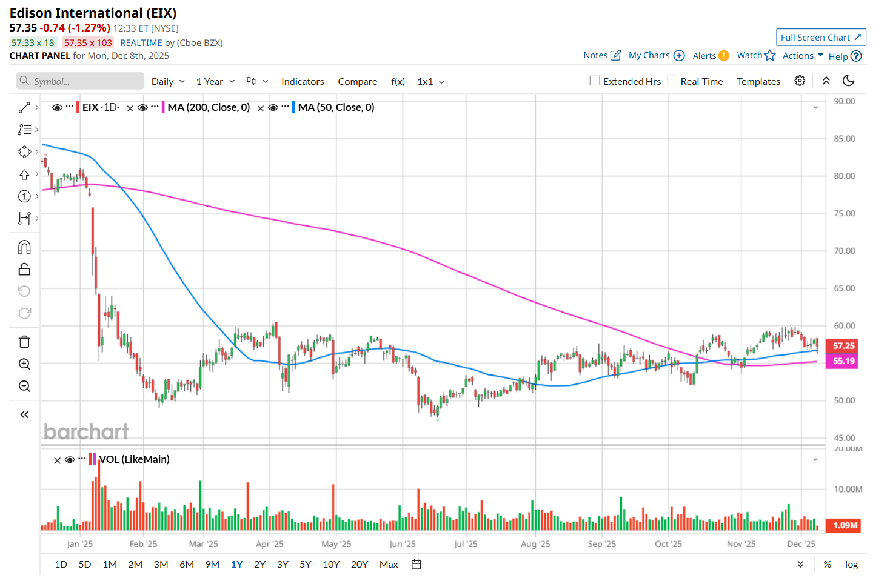Image resolution: width=890 pixels, height=581 pixels.
Task: Click the Symbol search field
Action: [x=81, y=82]
